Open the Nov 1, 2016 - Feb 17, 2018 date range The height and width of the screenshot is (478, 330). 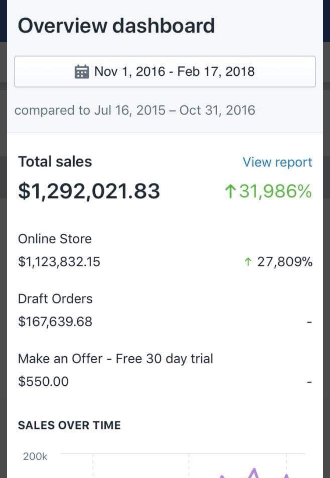174,72
